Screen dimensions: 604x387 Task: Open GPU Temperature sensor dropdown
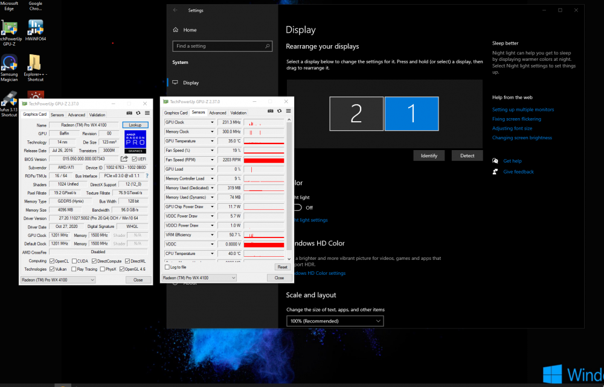pos(212,141)
